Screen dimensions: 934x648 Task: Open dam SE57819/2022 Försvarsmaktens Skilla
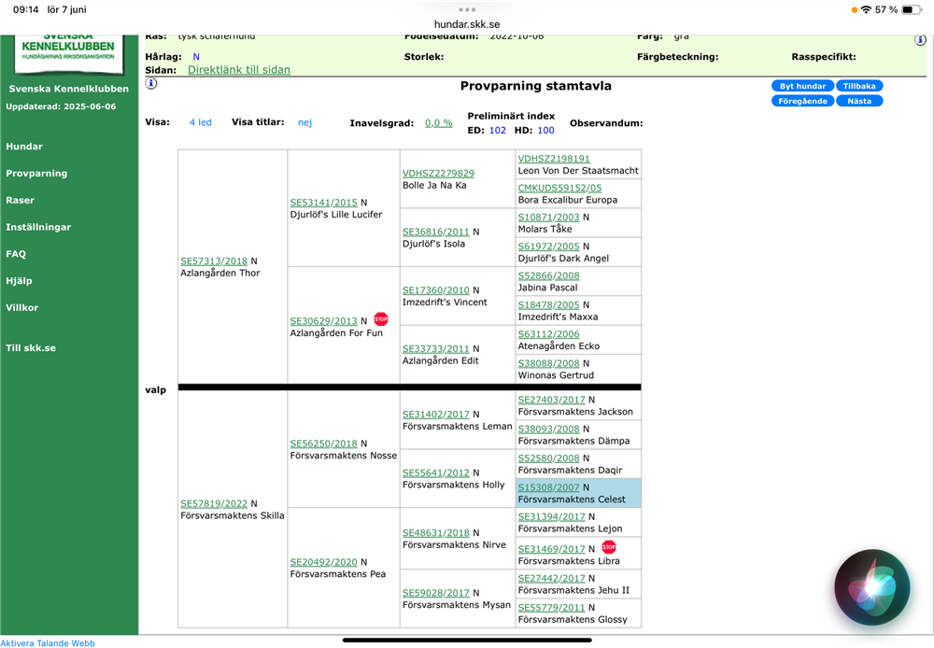click(x=214, y=503)
